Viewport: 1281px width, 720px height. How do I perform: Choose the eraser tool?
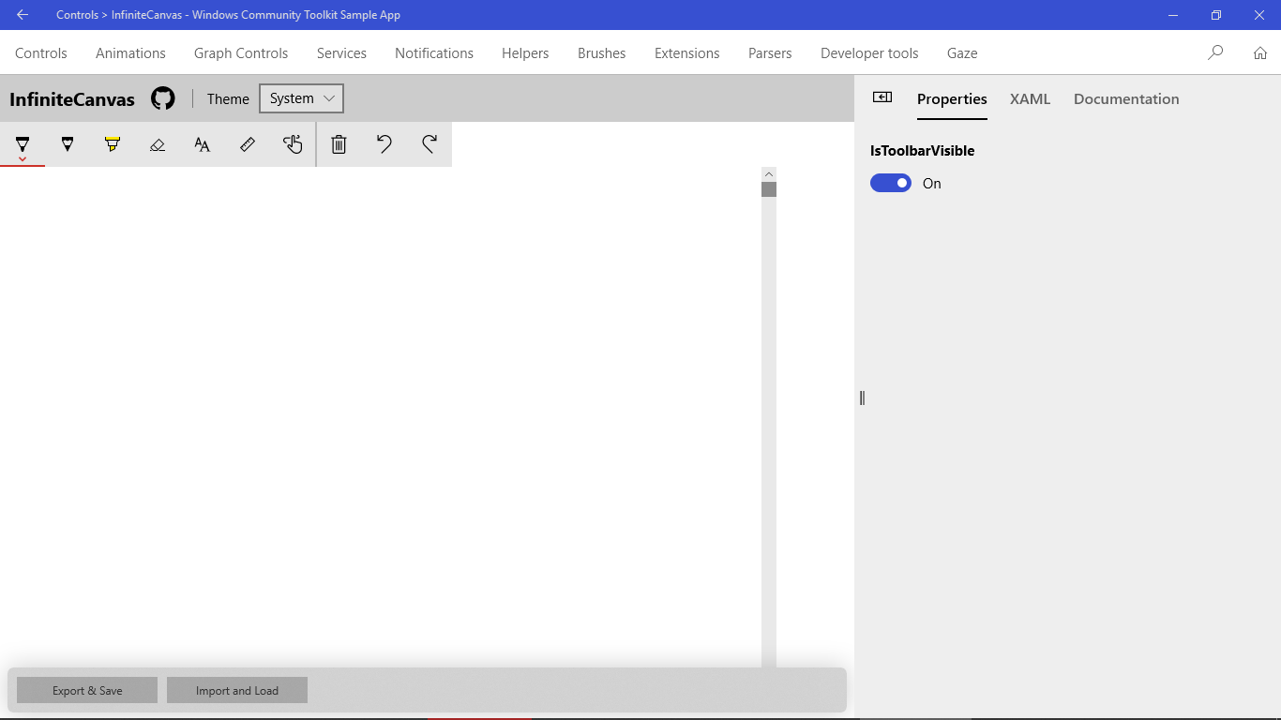[x=158, y=144]
